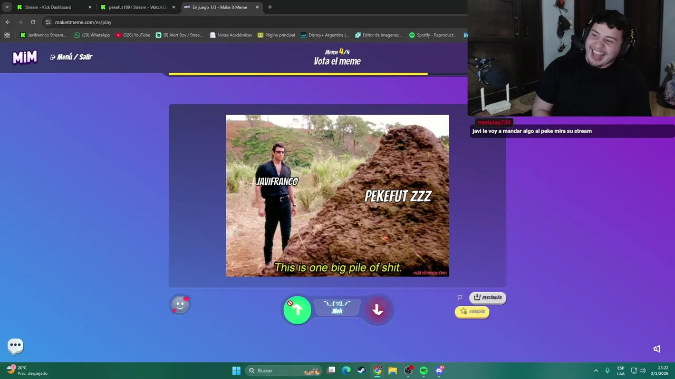
Task: Reload the makeitmeme page
Action: [x=33, y=22]
